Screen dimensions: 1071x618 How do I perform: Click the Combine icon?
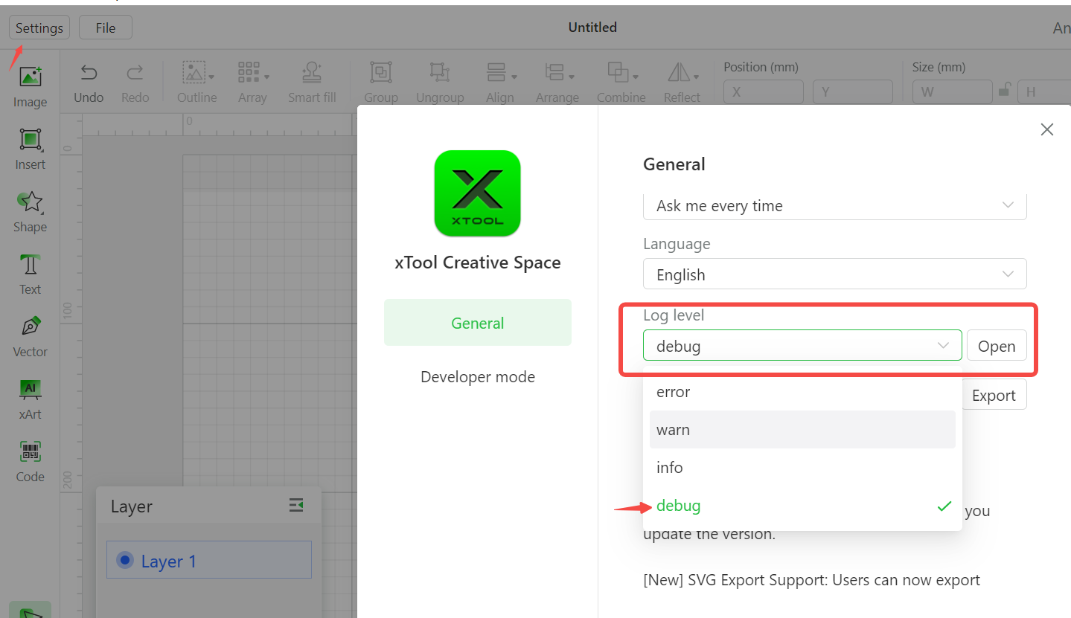click(618, 72)
